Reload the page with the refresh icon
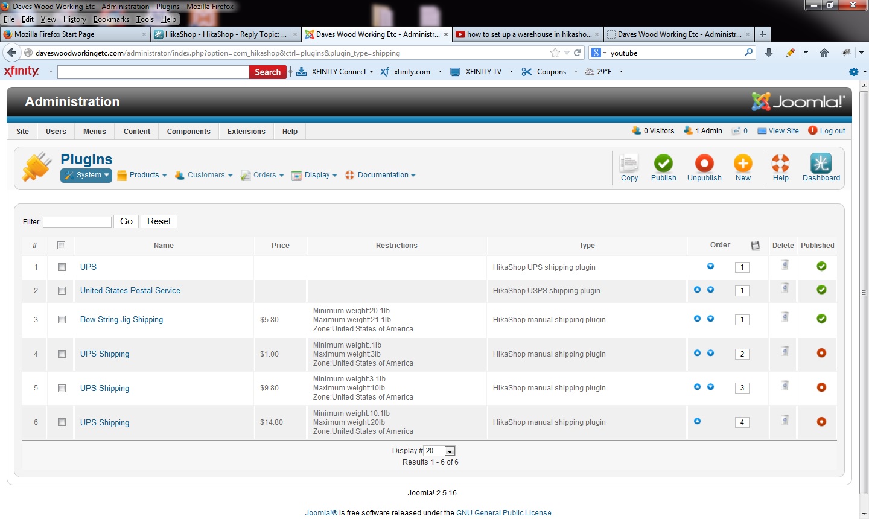The image size is (869, 519). (577, 53)
